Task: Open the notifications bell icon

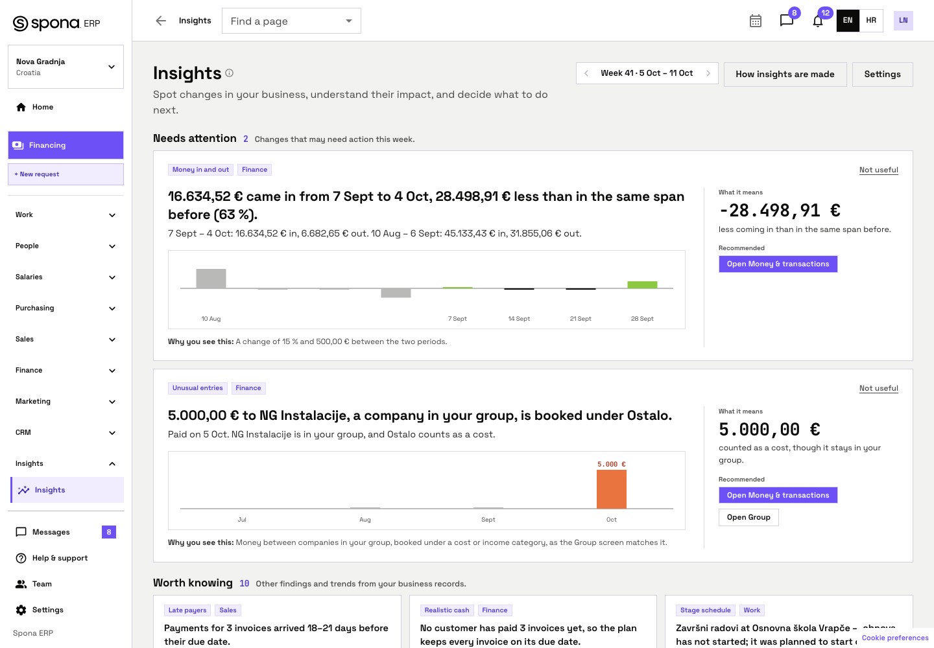Action: coord(818,21)
